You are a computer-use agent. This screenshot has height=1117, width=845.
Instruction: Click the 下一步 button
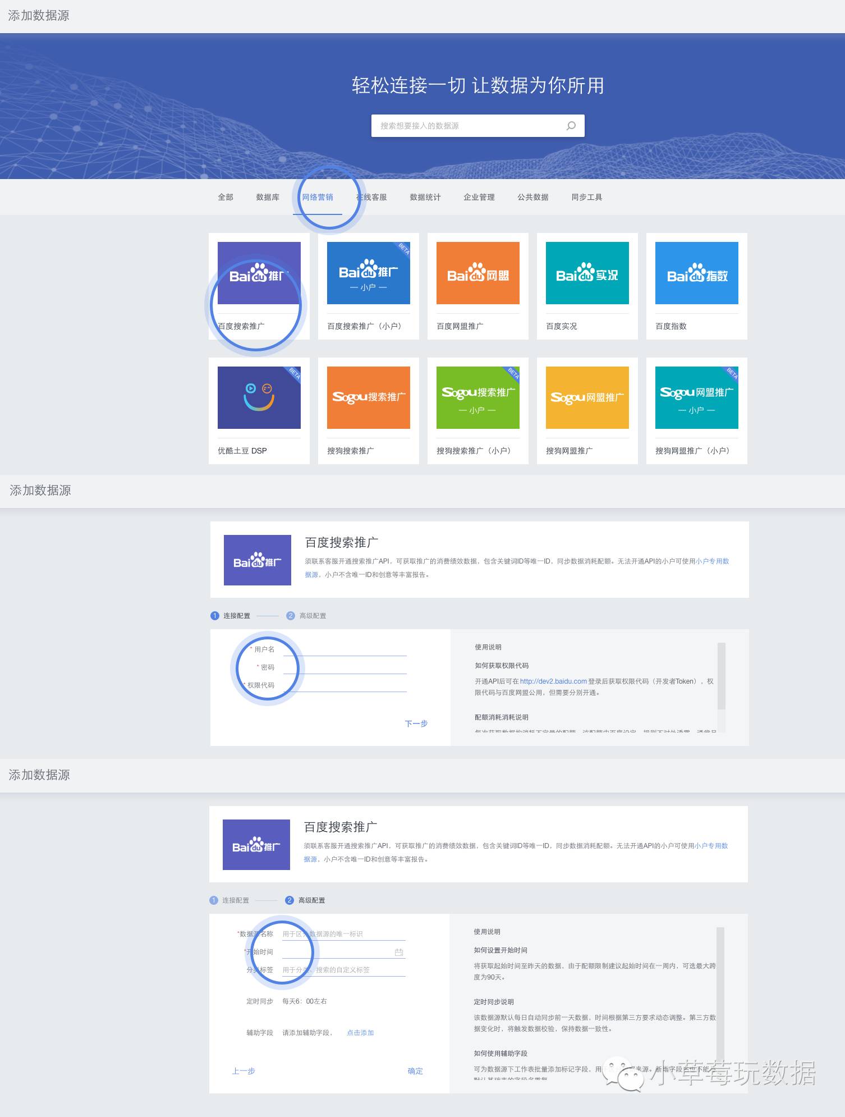(x=416, y=724)
